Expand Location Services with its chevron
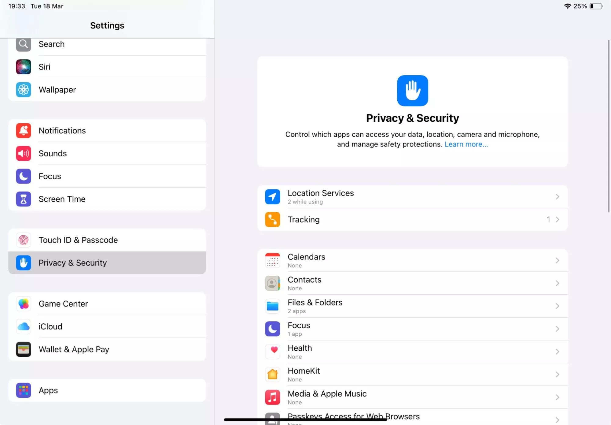The image size is (611, 425). 558,197
